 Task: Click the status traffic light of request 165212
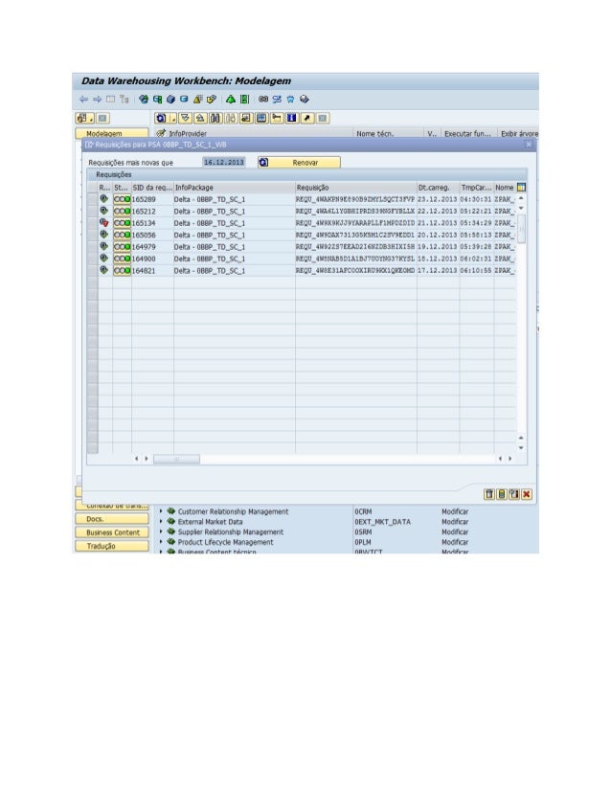tap(122, 211)
